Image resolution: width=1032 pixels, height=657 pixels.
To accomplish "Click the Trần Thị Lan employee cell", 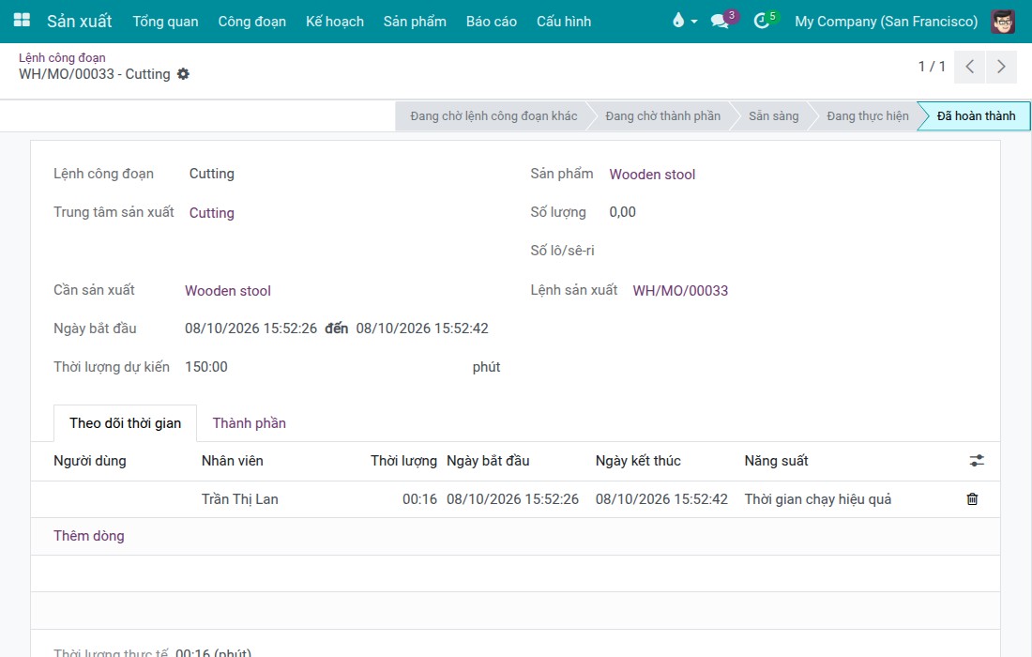I will 239,499.
